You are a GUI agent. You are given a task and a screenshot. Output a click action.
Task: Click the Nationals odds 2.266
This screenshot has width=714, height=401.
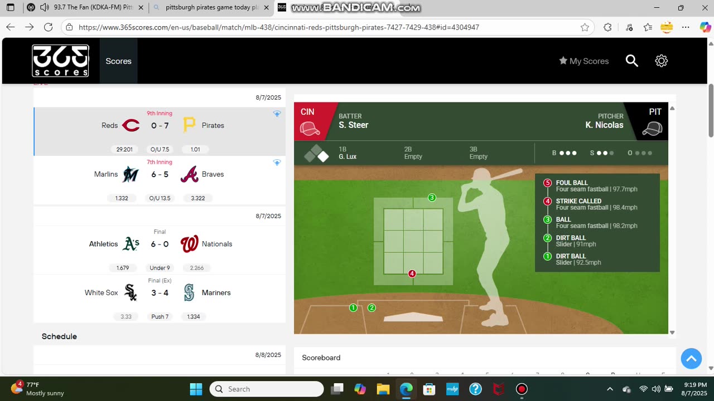197,268
